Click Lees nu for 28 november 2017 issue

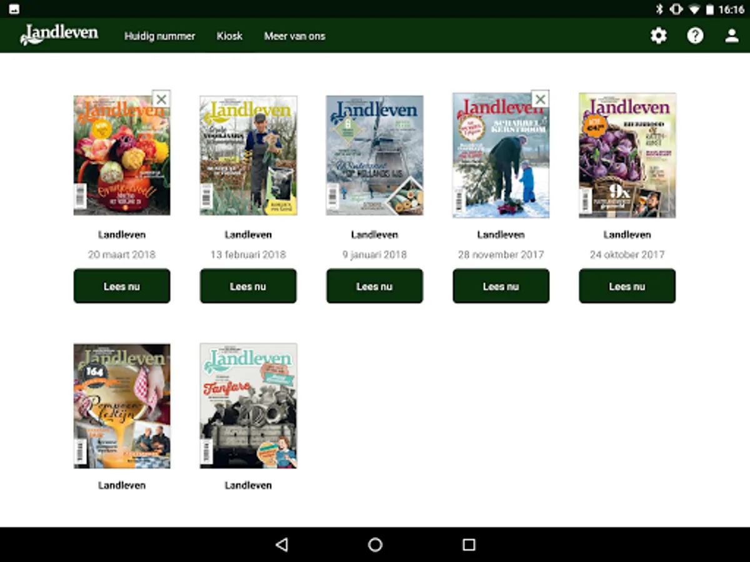coord(501,286)
